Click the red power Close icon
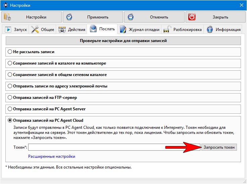The height and width of the screenshot is (184, 247). pyautogui.click(x=192, y=17)
